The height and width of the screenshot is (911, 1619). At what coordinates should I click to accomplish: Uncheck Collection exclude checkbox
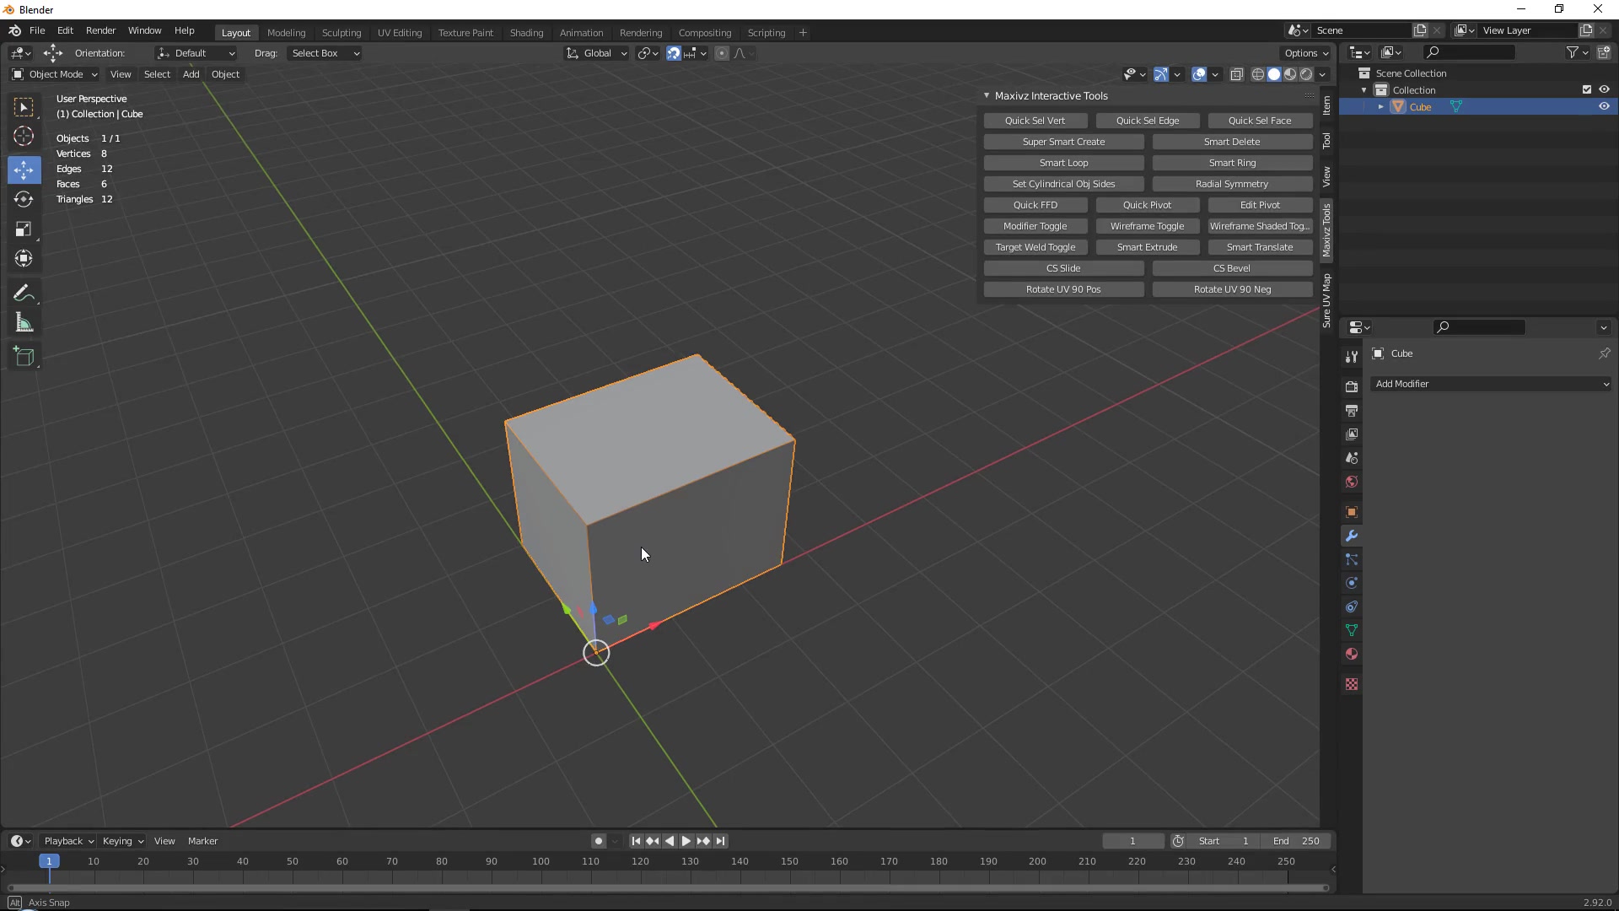point(1587,90)
